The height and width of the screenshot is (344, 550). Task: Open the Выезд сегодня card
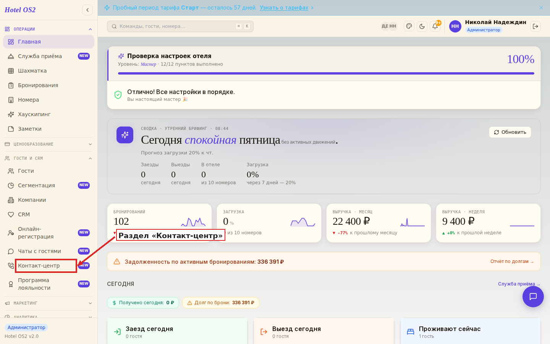[x=324, y=331]
